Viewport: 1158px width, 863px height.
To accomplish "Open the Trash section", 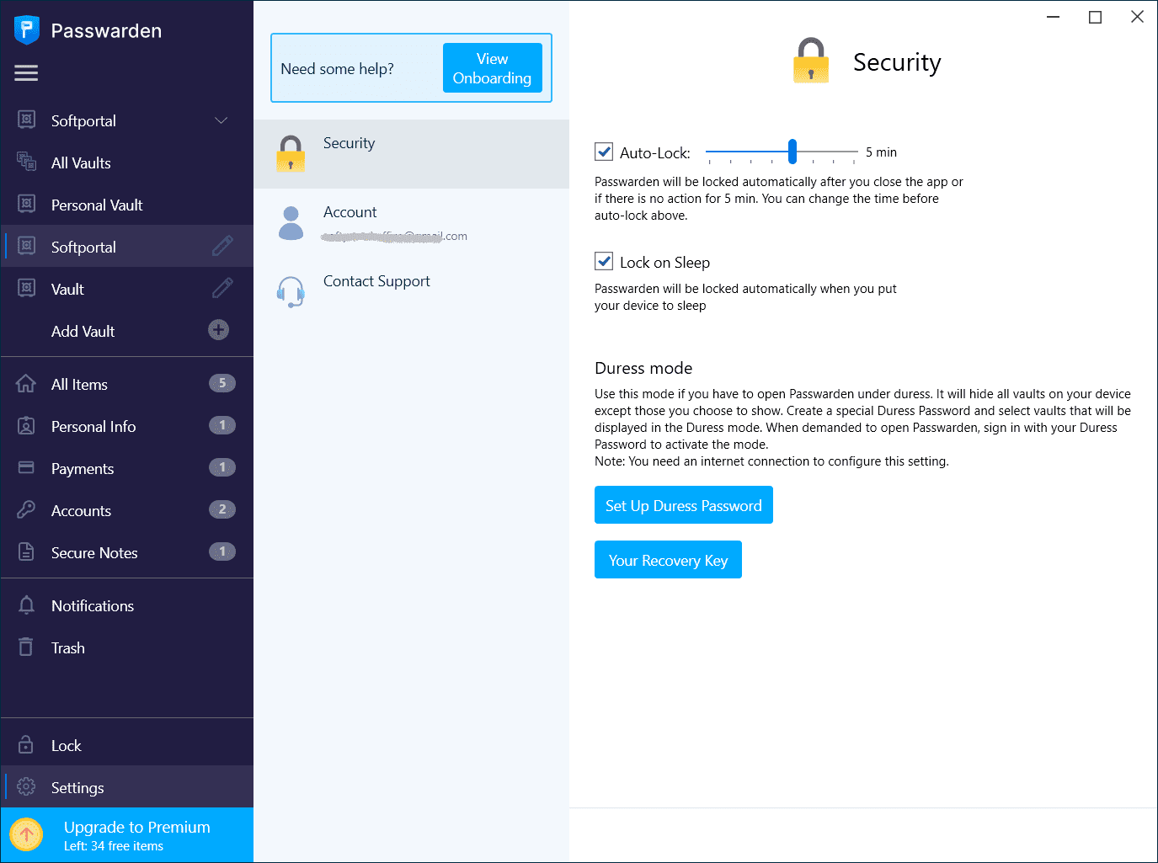I will click(x=127, y=647).
